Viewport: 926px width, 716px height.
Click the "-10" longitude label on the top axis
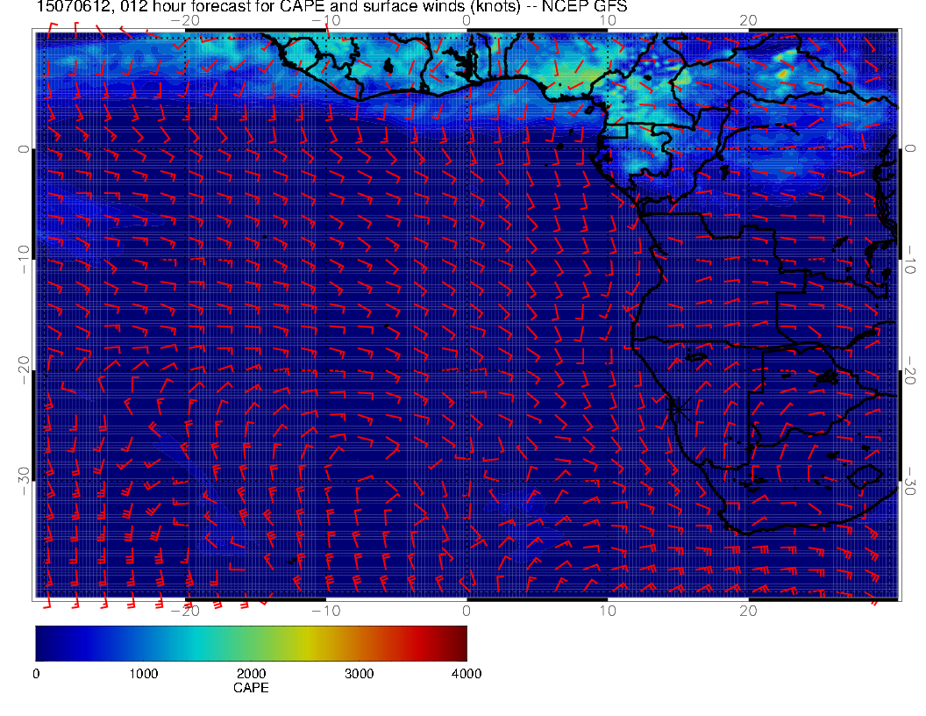pyautogui.click(x=325, y=21)
